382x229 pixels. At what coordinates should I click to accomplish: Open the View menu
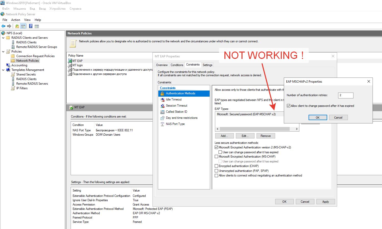tap(27, 20)
